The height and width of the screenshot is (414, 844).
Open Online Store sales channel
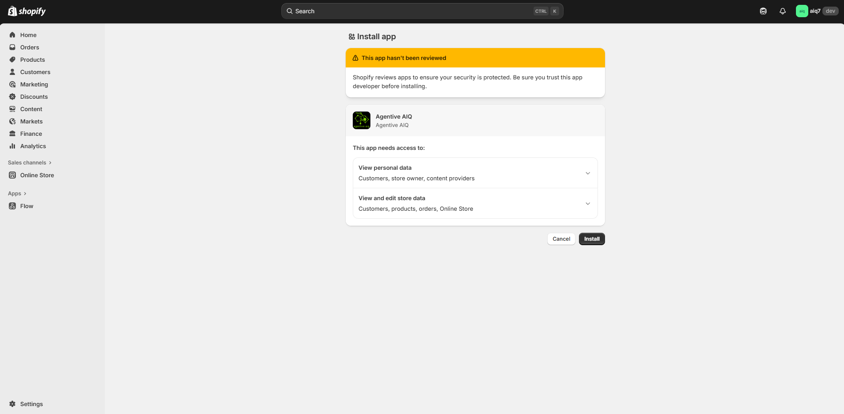[x=37, y=175]
